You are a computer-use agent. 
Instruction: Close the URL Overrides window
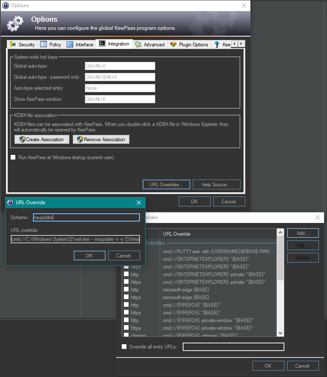(318, 217)
